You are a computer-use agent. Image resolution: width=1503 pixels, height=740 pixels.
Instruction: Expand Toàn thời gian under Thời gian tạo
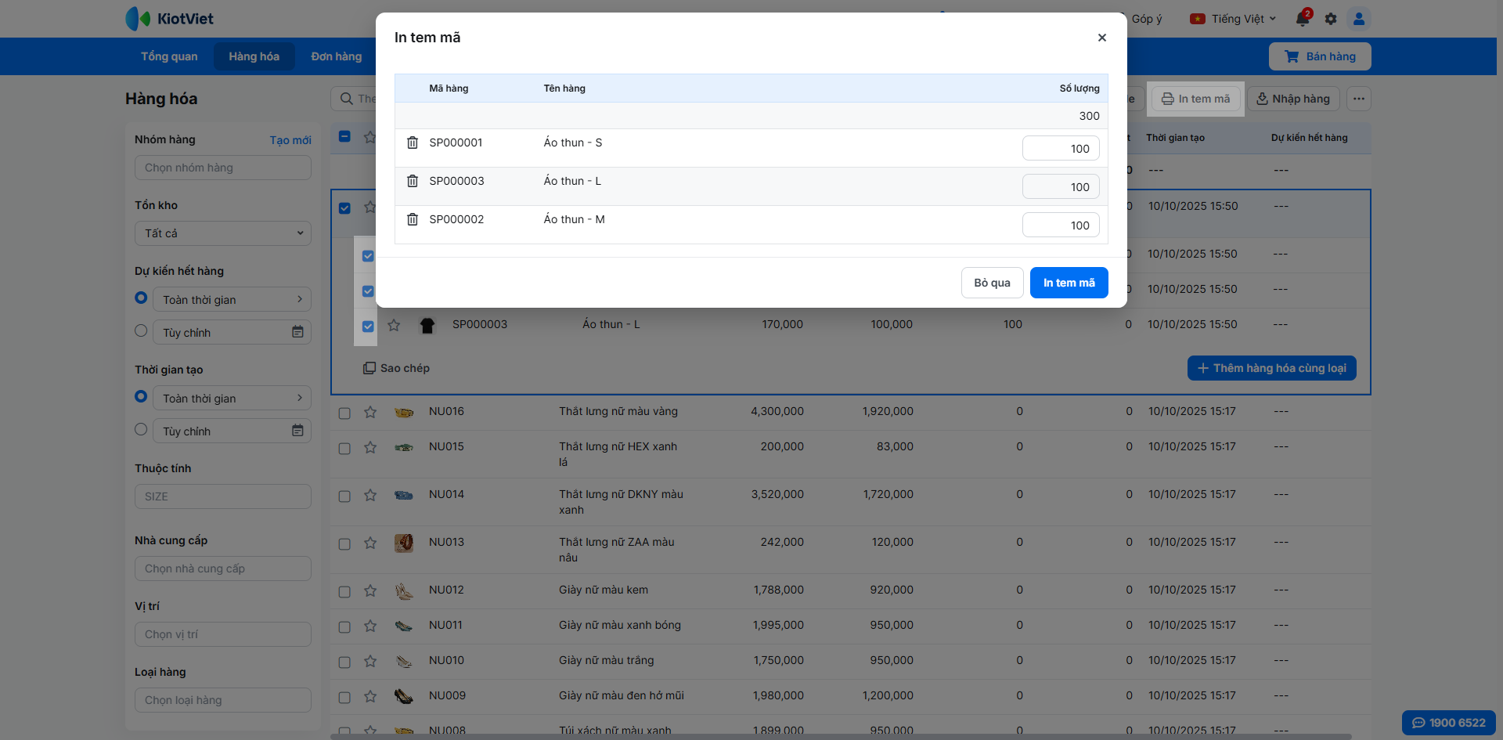coord(232,398)
